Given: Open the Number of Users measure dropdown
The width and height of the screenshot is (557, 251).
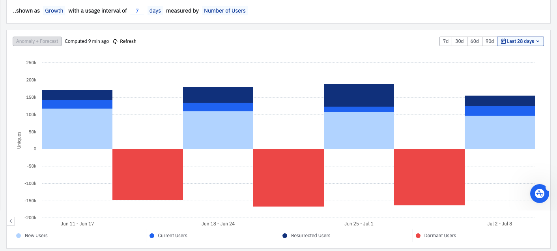Looking at the screenshot, I should [x=225, y=11].
